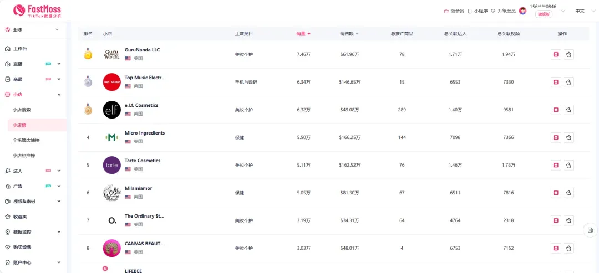Select 小店搜索 in the sidebar
Screen dimensions: 599x273
22,110
